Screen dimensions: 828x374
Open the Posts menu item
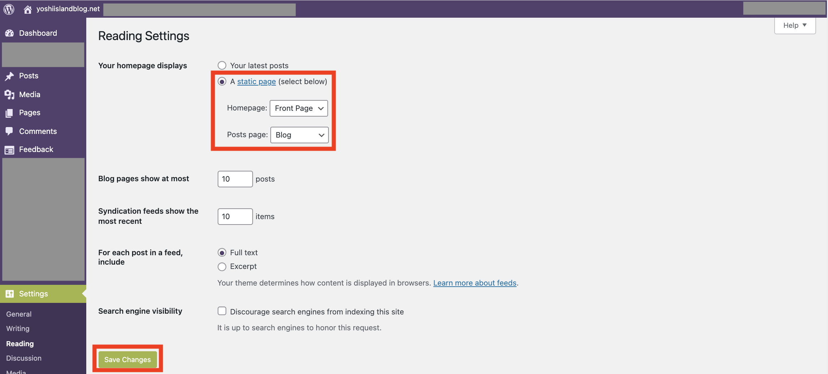tap(29, 76)
